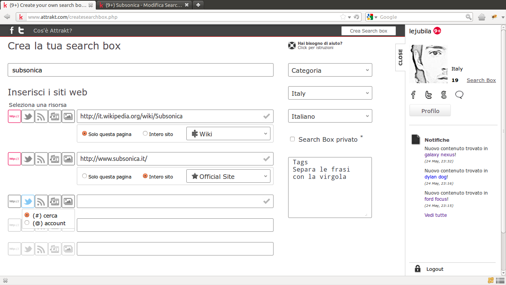Choose '(@) account' Twitter option
506x285 pixels.
click(27, 223)
